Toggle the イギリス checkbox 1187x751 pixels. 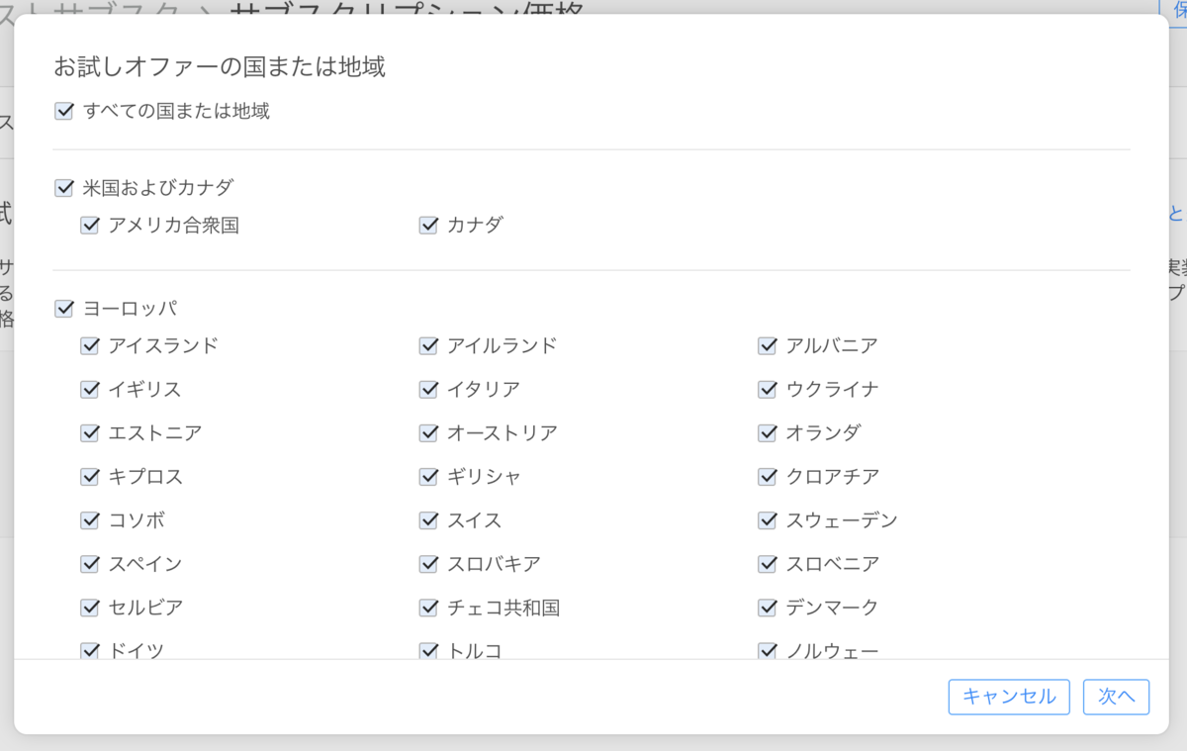point(88,389)
